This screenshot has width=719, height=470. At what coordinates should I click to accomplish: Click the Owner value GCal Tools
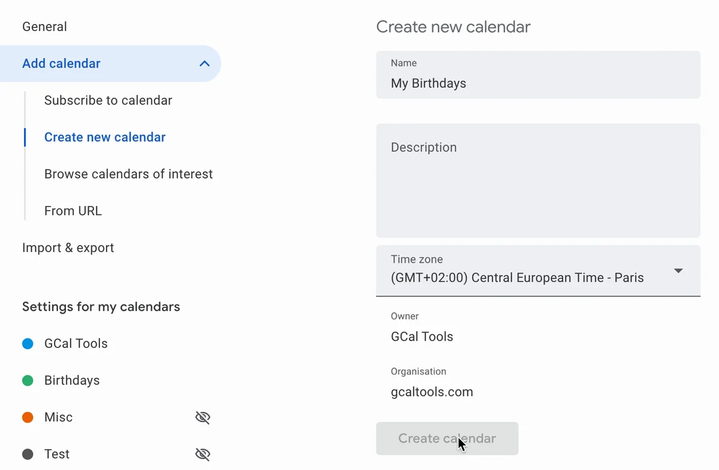tap(422, 336)
